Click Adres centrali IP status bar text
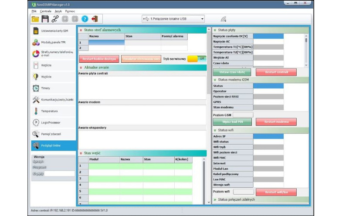This screenshot has width=342, height=216. pyautogui.click(x=69, y=210)
